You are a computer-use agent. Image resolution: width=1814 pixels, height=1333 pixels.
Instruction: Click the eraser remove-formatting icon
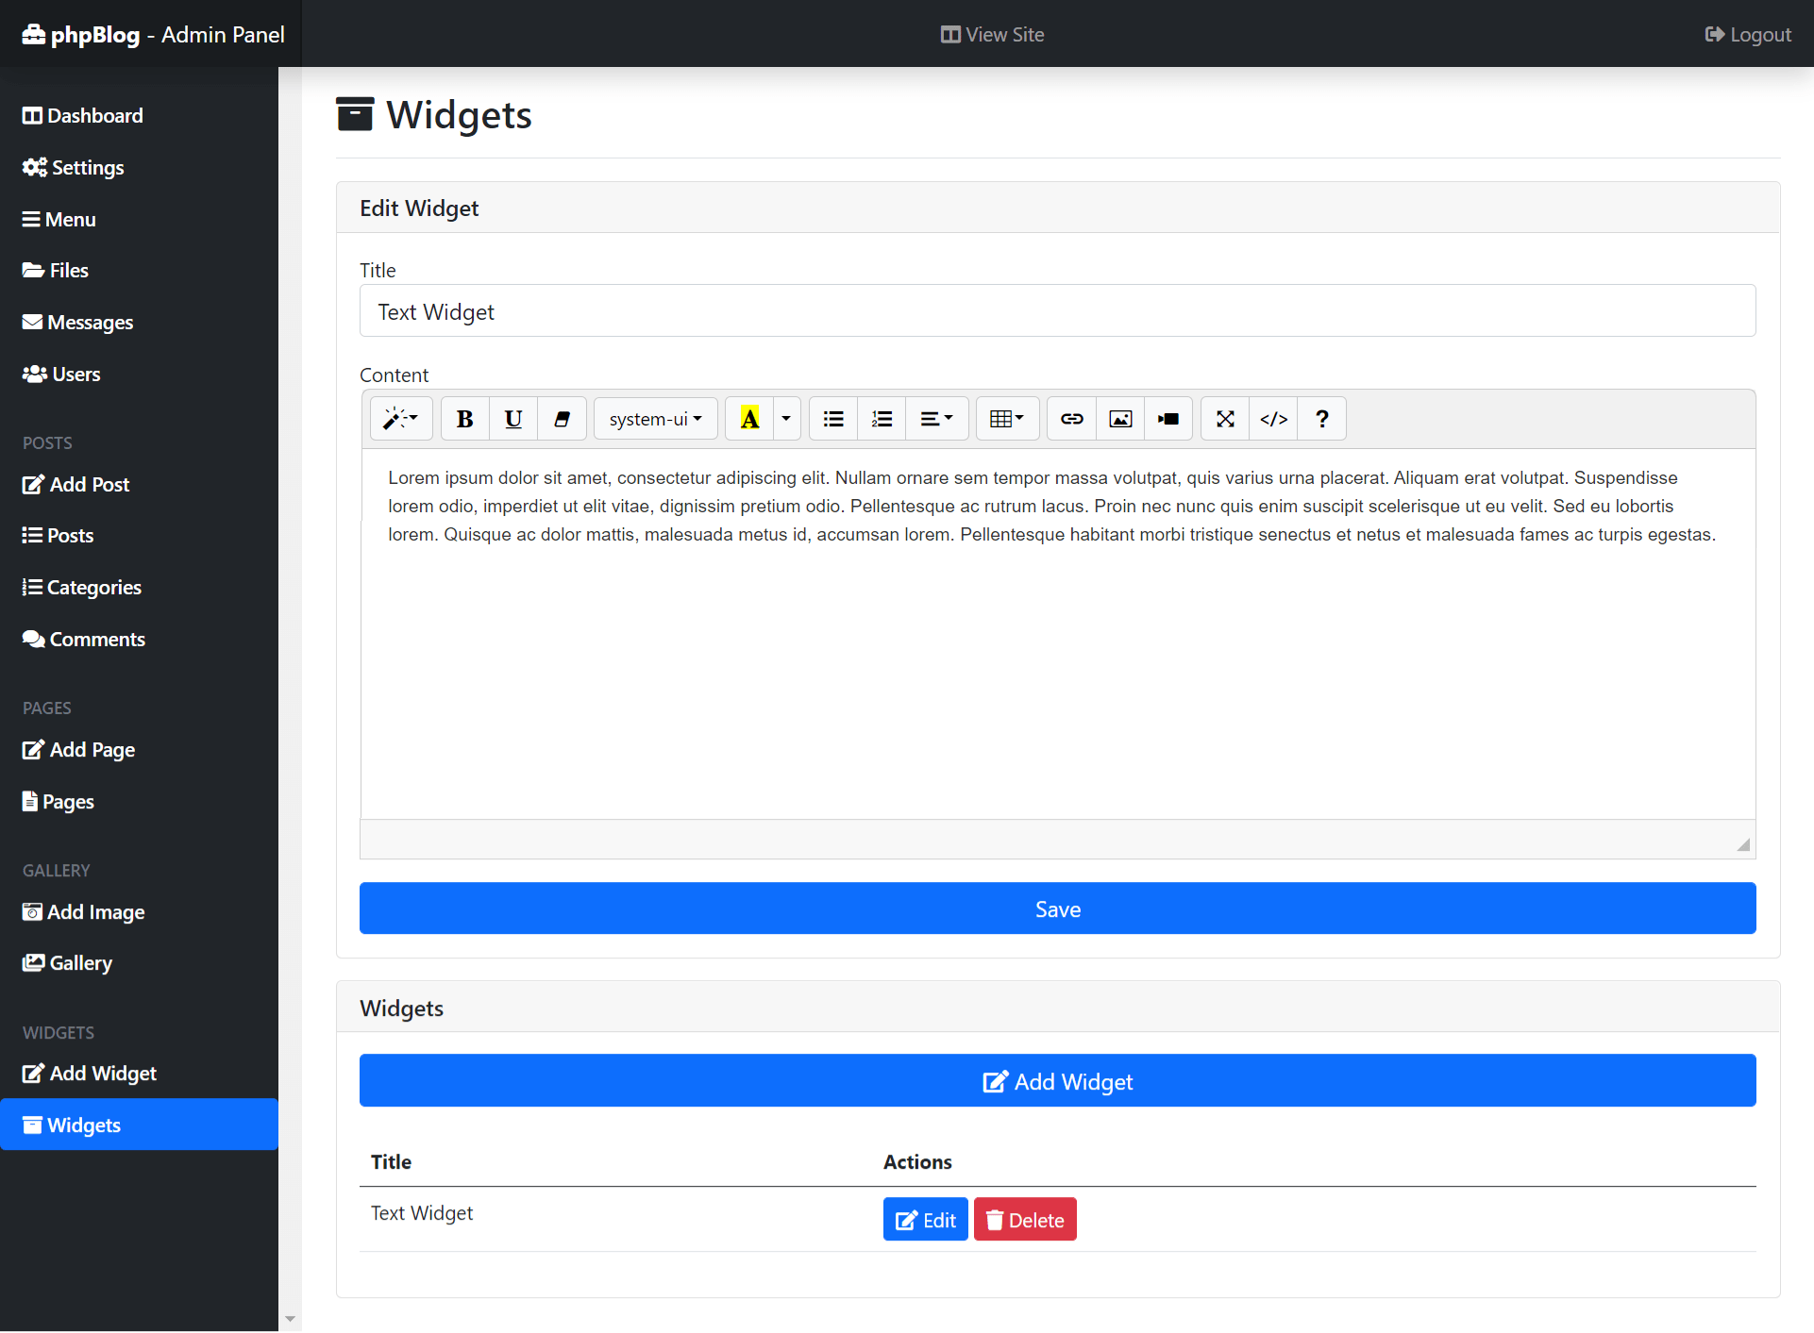coord(562,419)
